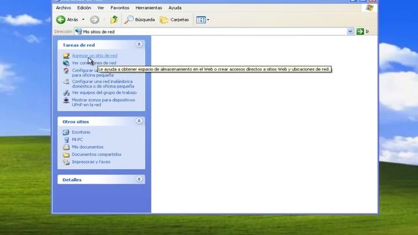
Task: Click the small office network setup icon
Action: (66, 70)
